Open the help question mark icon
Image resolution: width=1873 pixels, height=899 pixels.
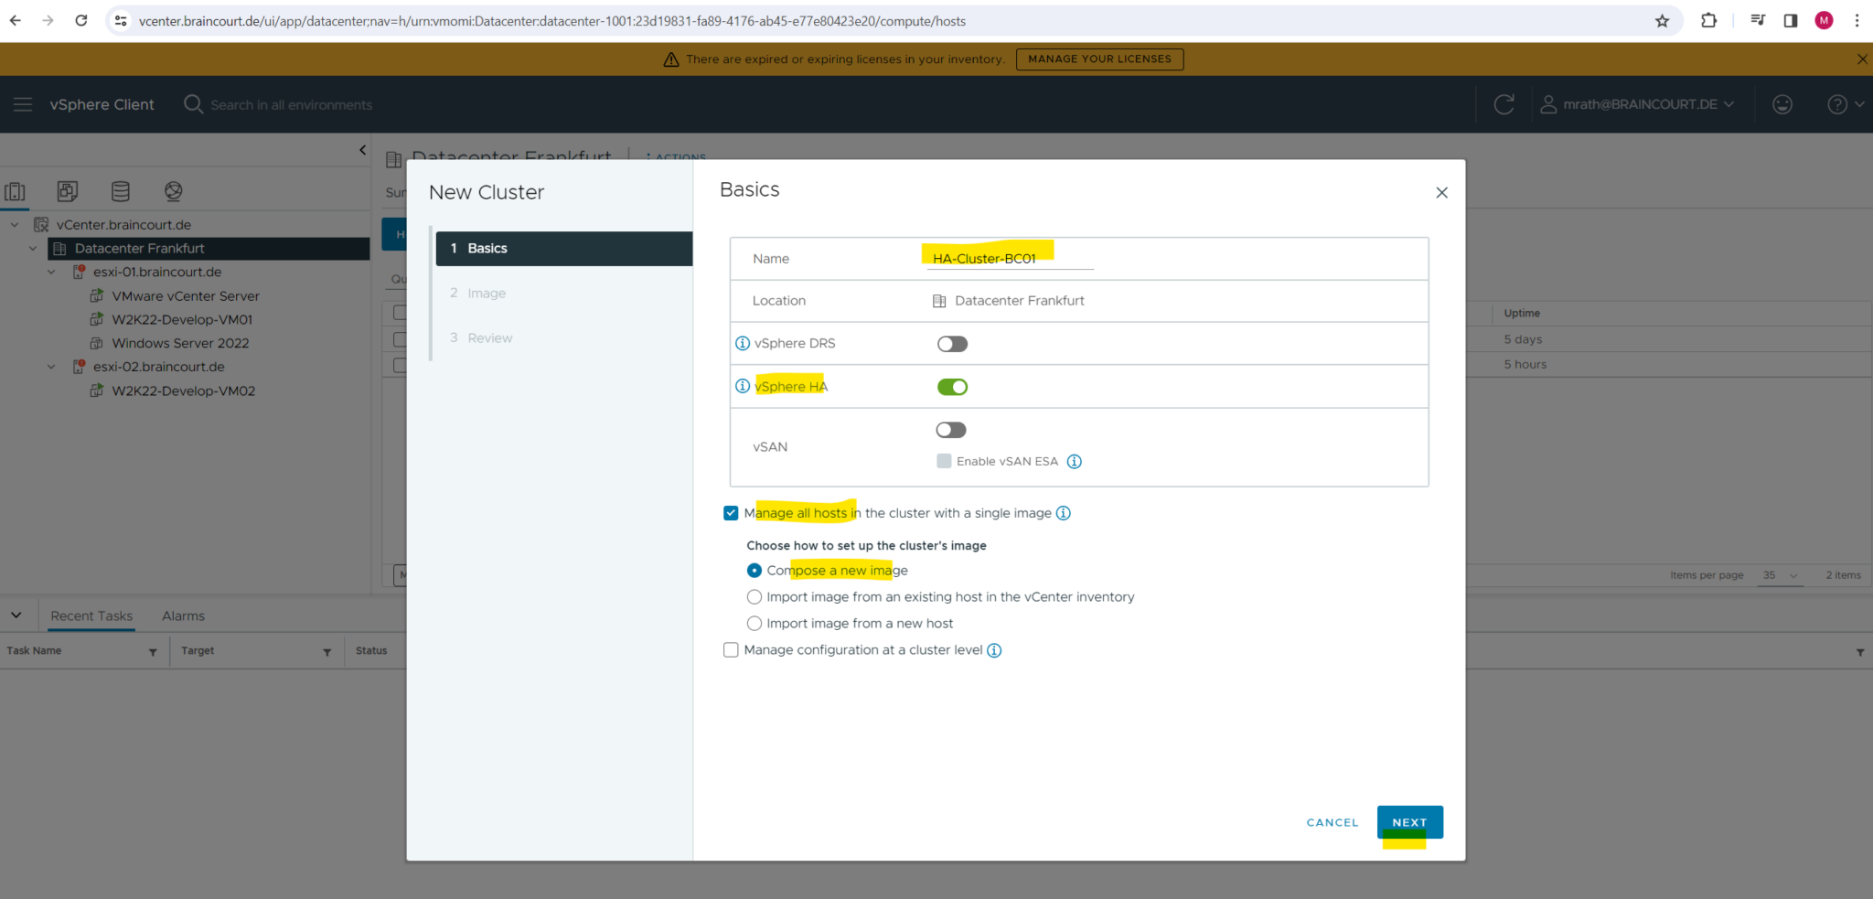1838,103
